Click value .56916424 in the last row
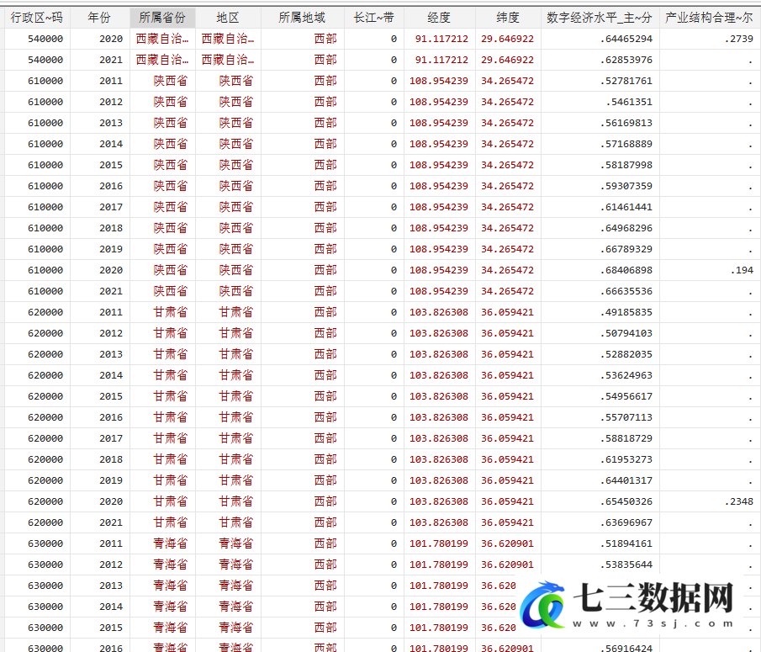761x652 pixels. tap(626, 648)
